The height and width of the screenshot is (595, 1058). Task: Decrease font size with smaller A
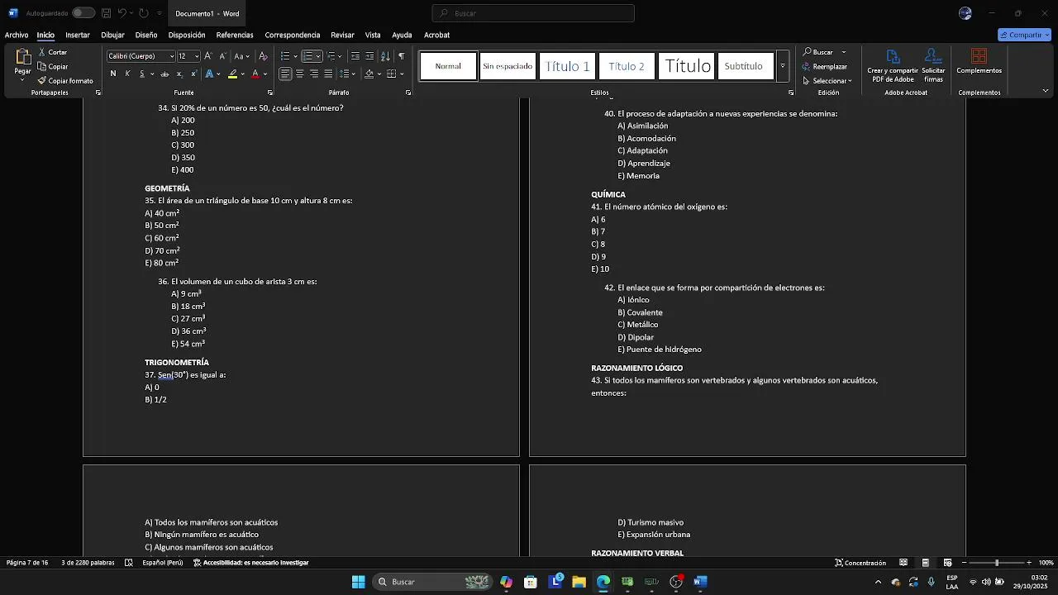pos(222,56)
